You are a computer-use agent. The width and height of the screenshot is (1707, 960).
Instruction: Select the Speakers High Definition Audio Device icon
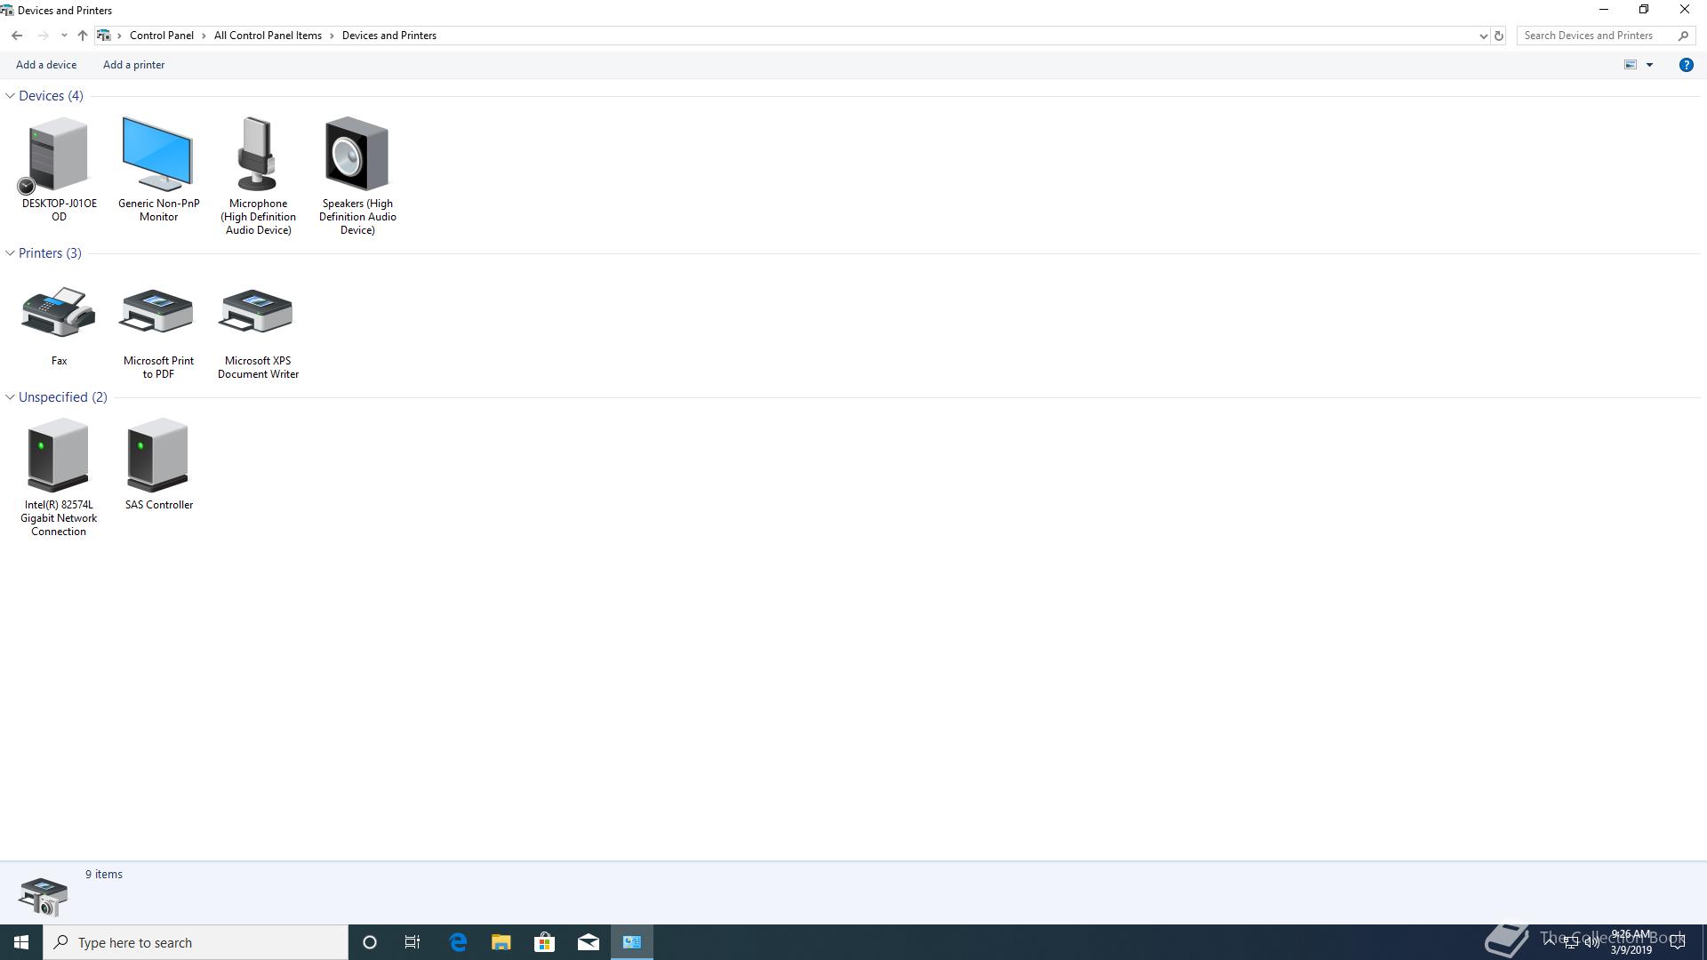357,154
